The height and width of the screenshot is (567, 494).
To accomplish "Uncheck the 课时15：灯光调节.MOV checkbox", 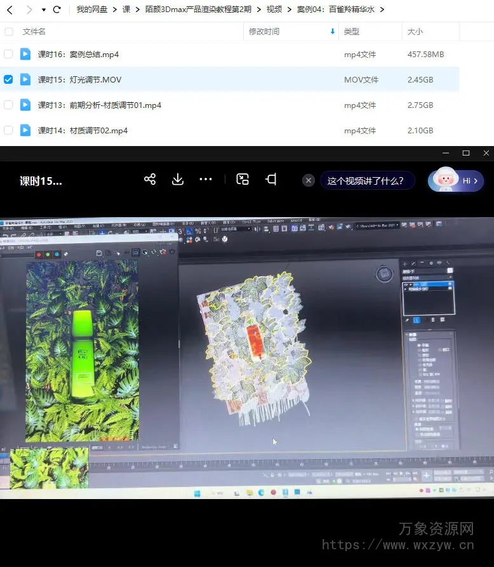I will pyautogui.click(x=8, y=79).
